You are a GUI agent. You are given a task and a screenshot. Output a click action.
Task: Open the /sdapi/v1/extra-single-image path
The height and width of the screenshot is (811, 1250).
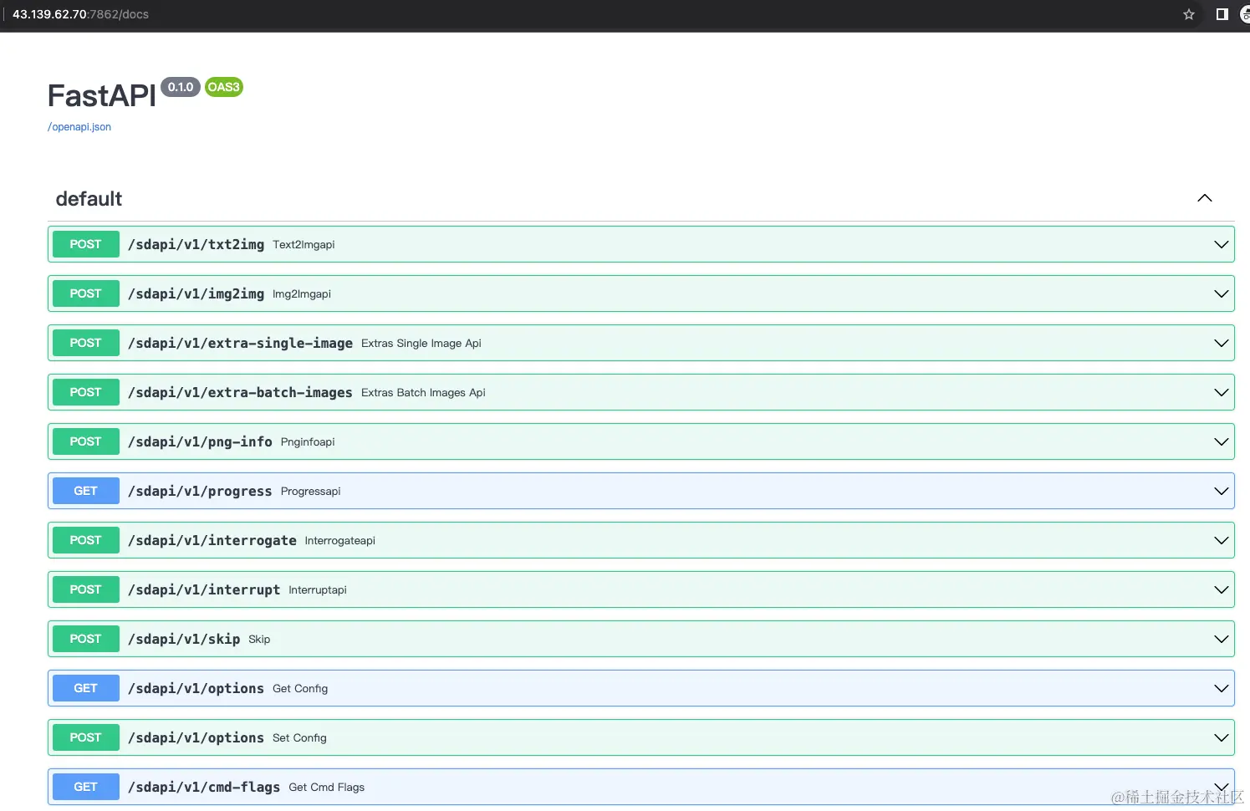240,343
